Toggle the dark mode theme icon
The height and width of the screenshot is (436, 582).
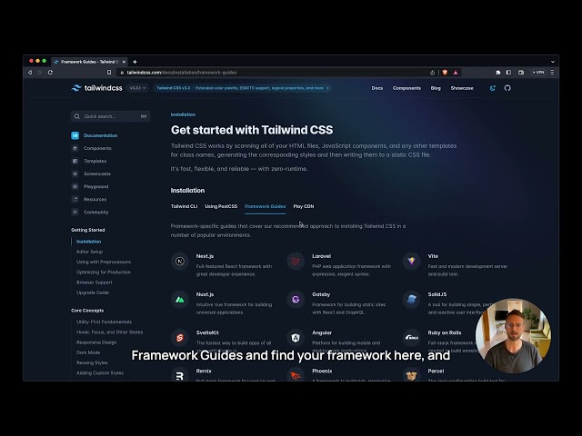(x=493, y=88)
